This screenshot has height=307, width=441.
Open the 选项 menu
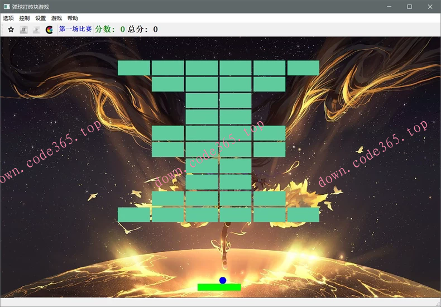coord(8,18)
